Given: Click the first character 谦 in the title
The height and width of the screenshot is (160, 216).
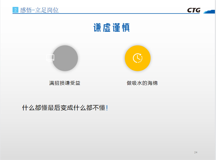Looking at the screenshot, I should (x=97, y=28).
